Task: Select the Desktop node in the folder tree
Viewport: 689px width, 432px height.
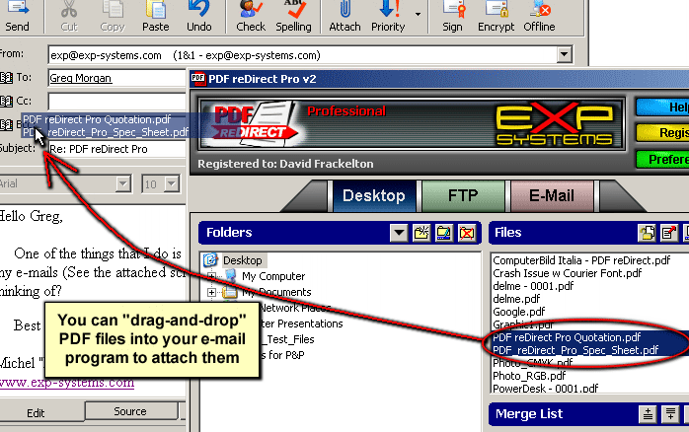Action: pyautogui.click(x=243, y=260)
